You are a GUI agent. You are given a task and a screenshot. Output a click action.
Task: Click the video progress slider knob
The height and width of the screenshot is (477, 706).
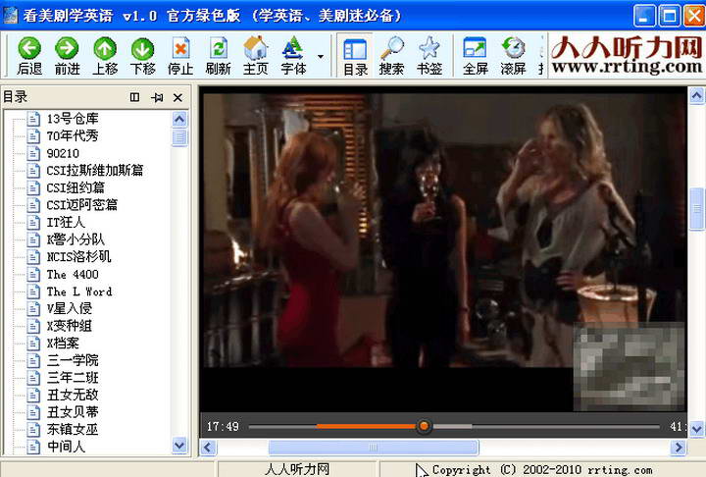(x=424, y=426)
